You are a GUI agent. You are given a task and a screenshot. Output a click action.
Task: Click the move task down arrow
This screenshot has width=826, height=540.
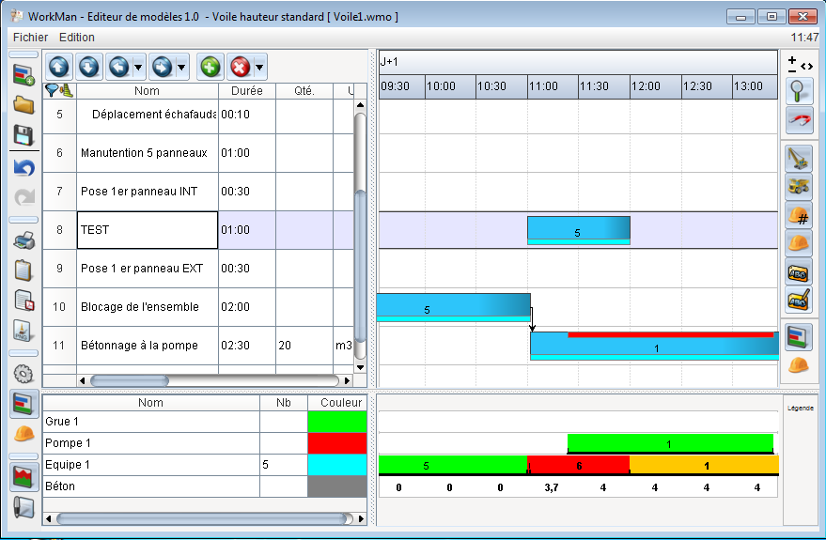[88, 67]
